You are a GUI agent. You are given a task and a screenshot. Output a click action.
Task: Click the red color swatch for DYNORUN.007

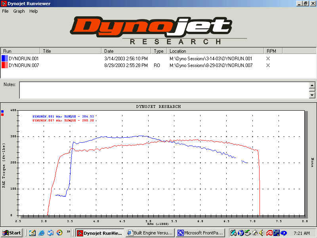click(5, 65)
